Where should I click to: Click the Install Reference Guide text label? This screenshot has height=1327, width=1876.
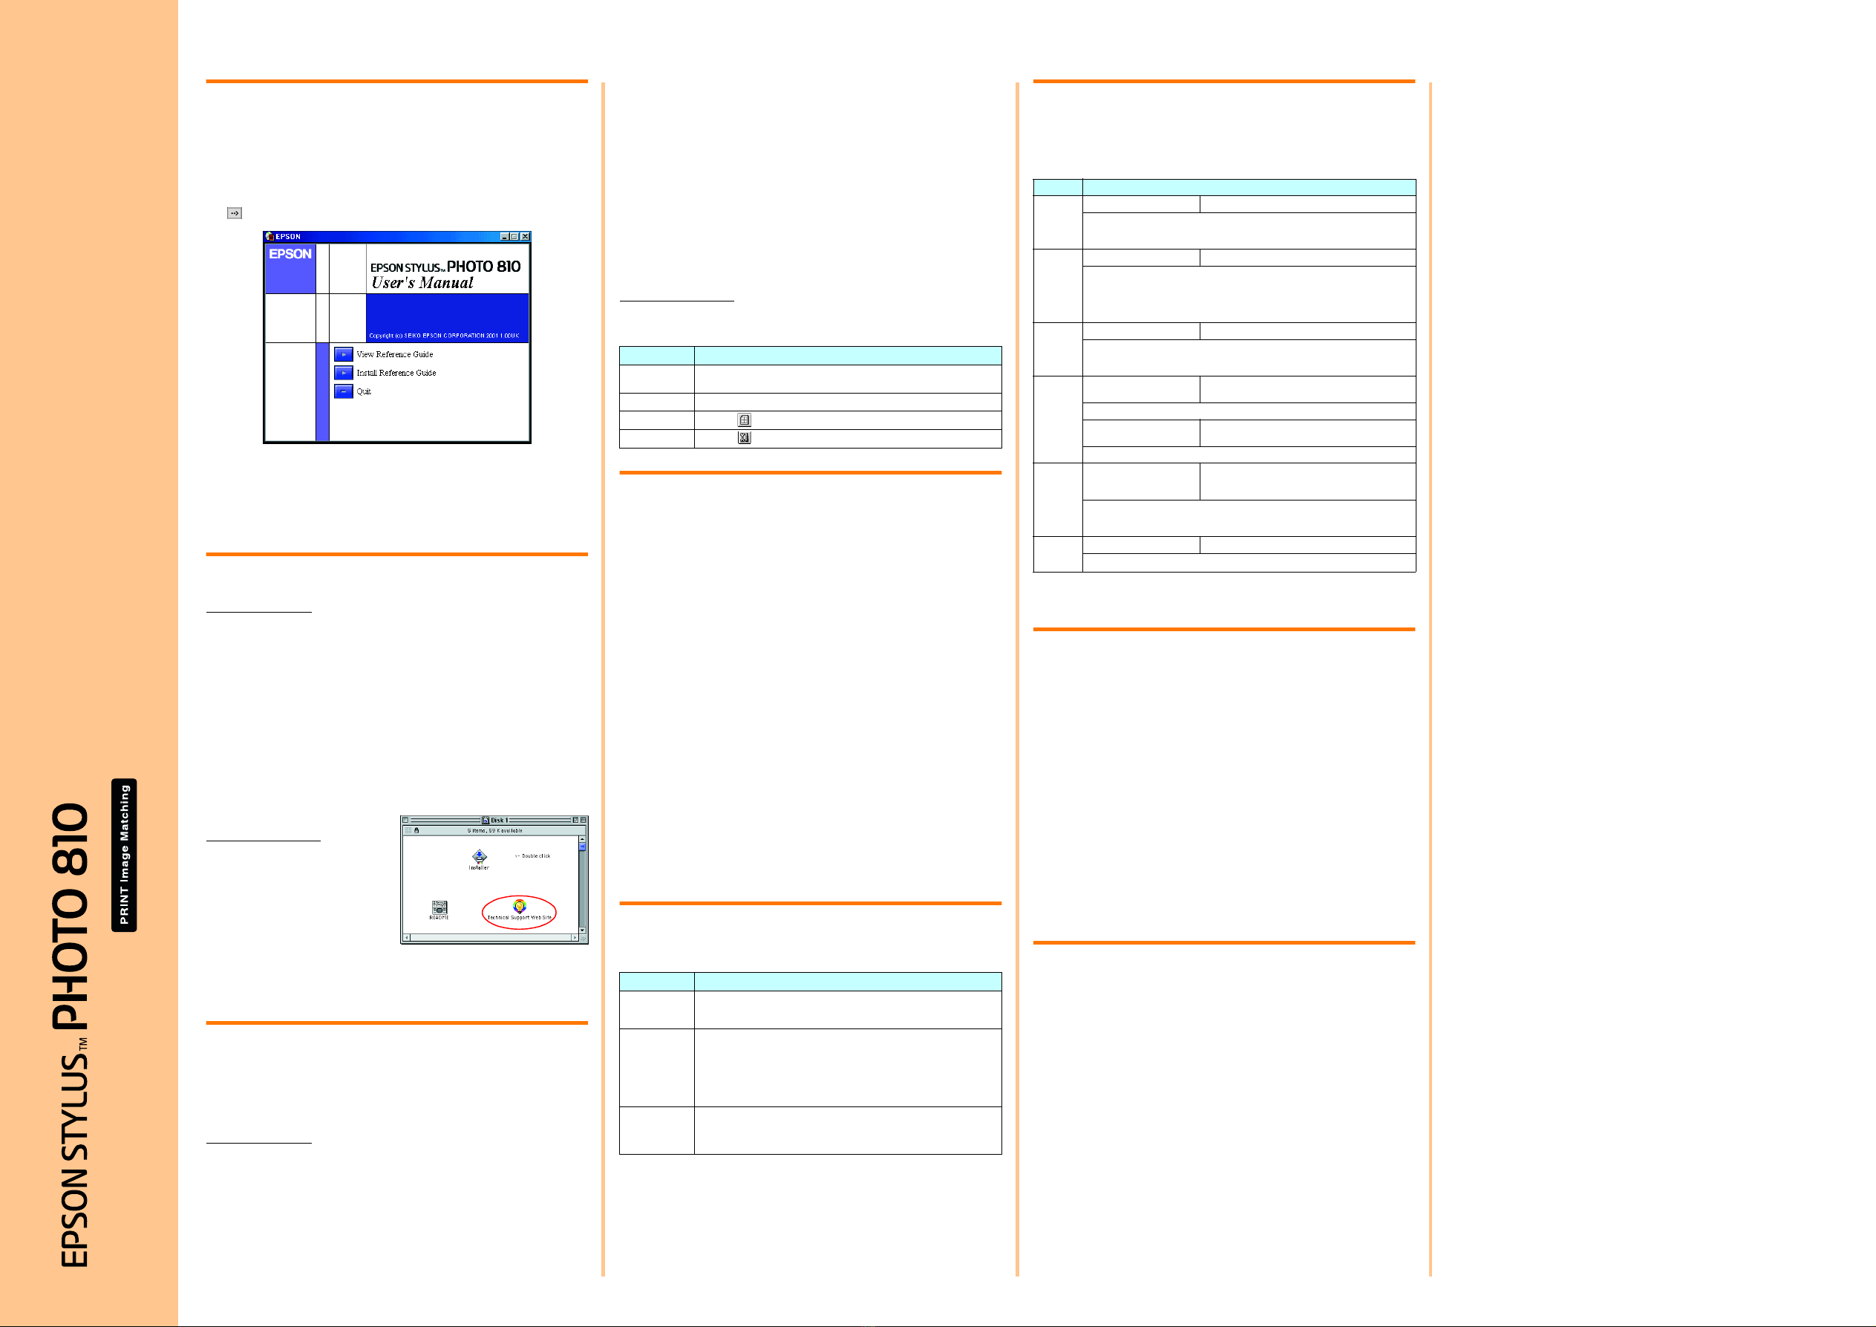(x=396, y=373)
